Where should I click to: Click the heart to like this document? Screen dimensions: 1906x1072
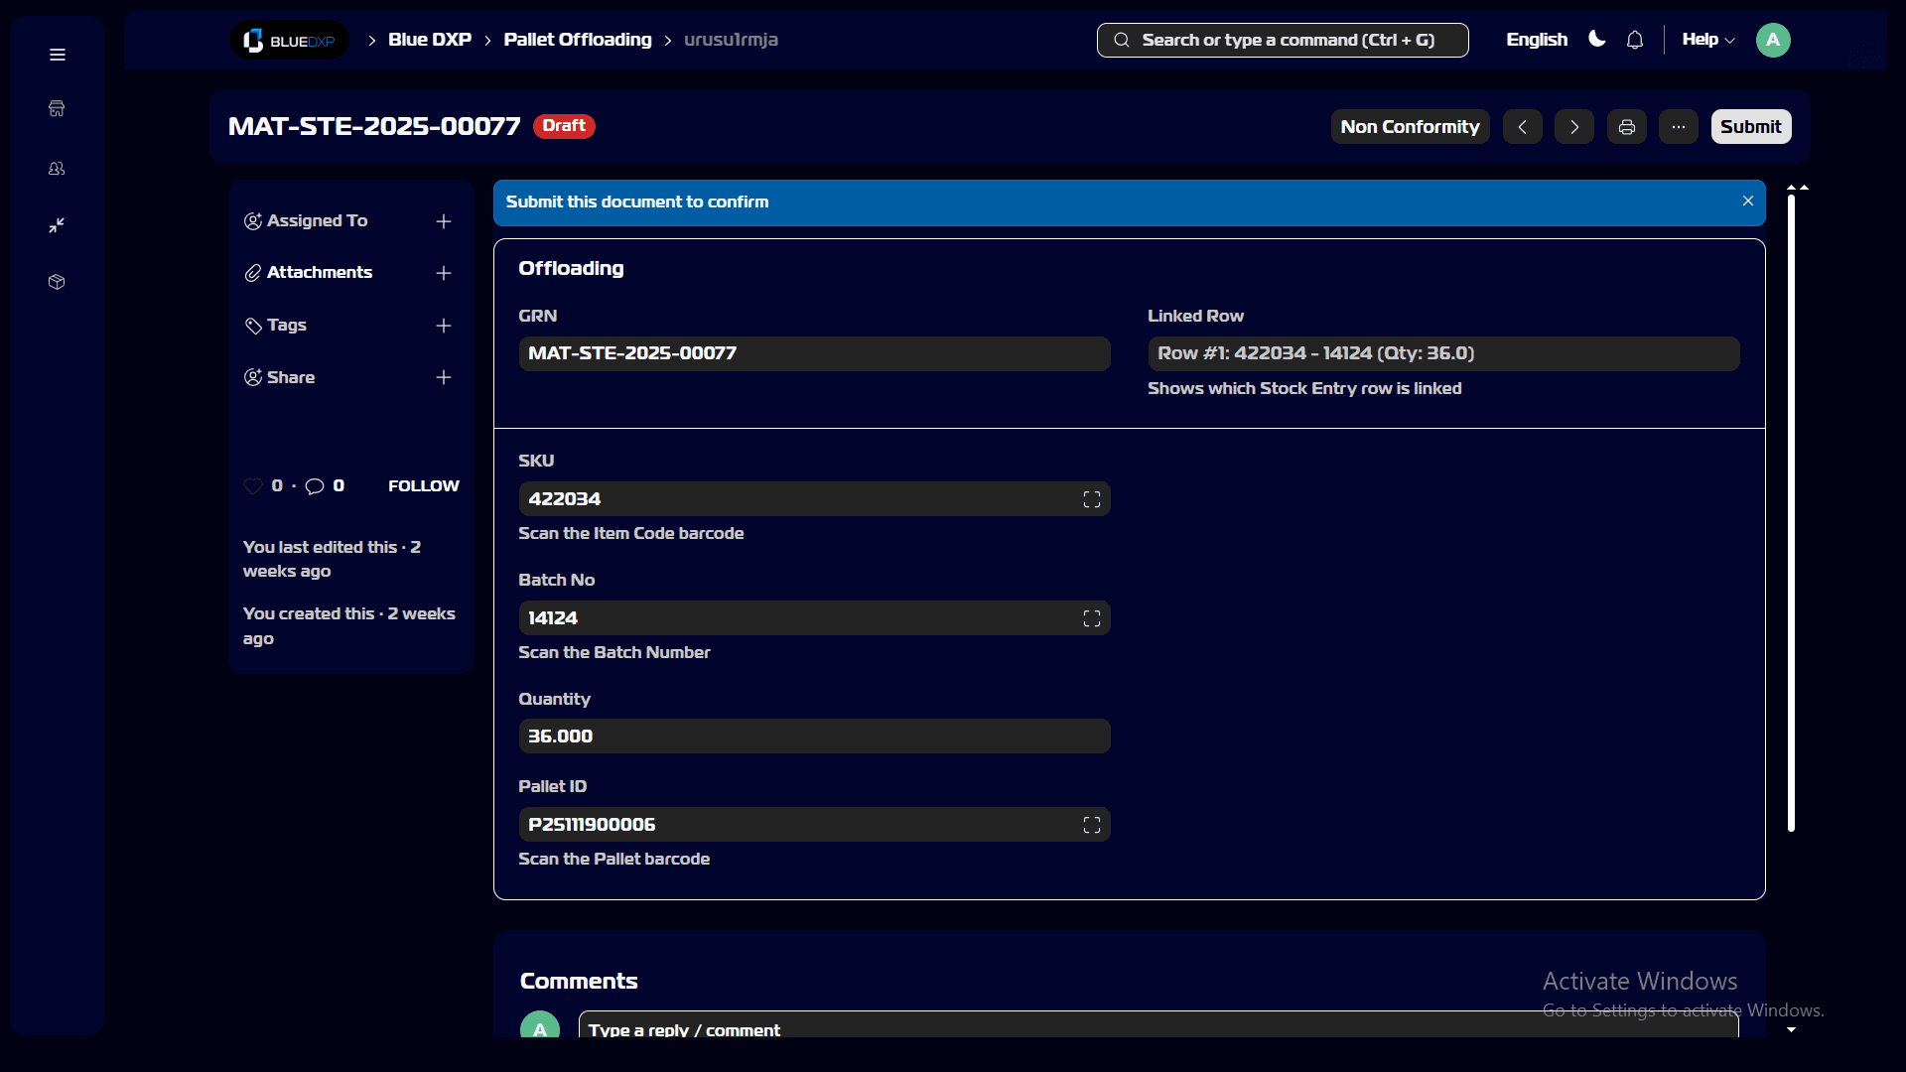coord(252,485)
